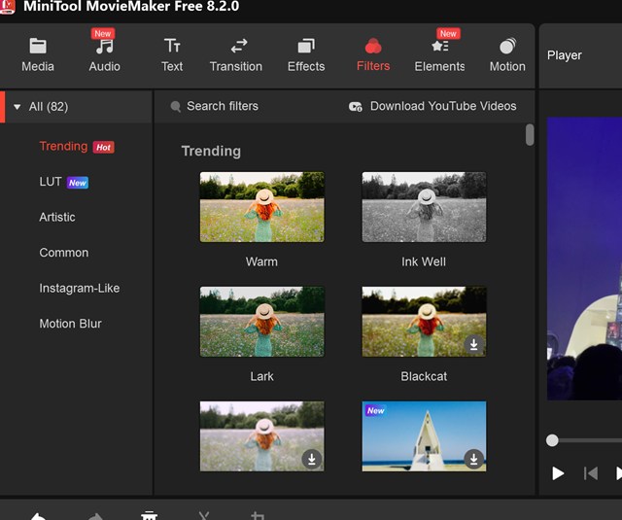Viewport: 622px width, 520px height.
Task: Click the Blackcat filter label
Action: point(424,376)
